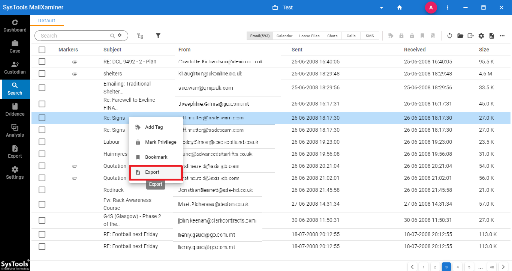
Task: Toggle the tree/folder view icon
Action: [140, 36]
